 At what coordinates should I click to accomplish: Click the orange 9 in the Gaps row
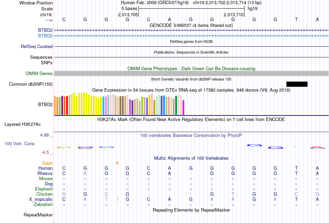(x=117, y=163)
